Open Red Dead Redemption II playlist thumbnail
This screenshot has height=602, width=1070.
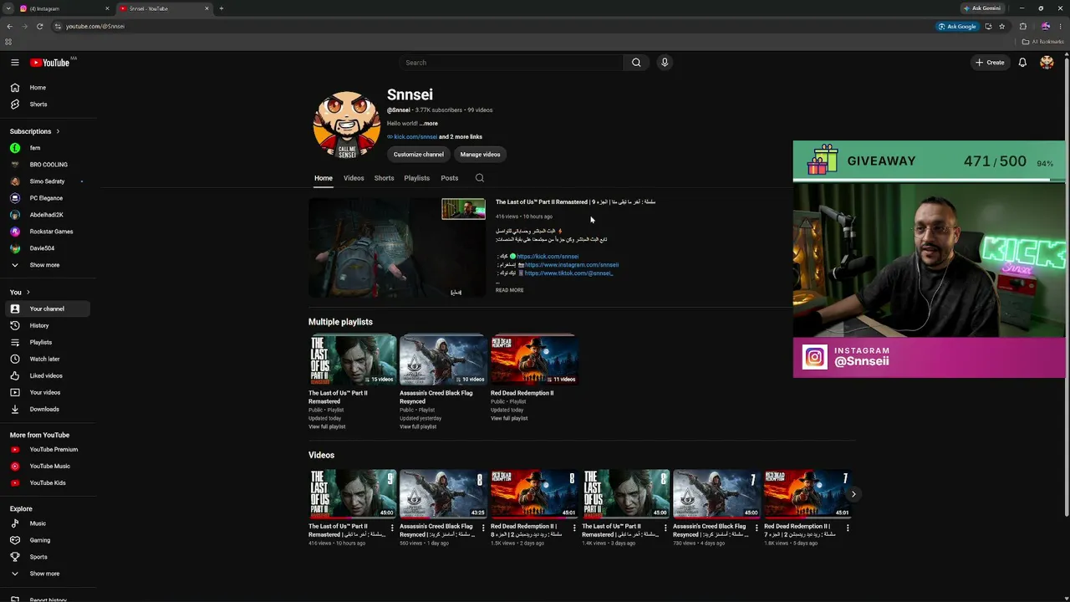pos(534,360)
